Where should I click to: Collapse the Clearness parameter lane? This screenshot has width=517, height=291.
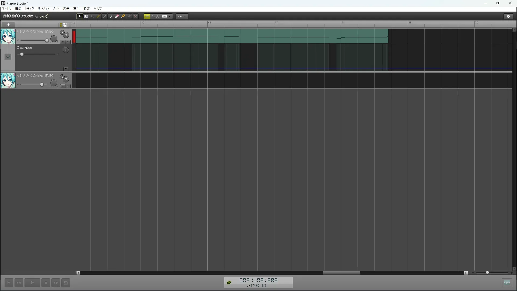66,69
